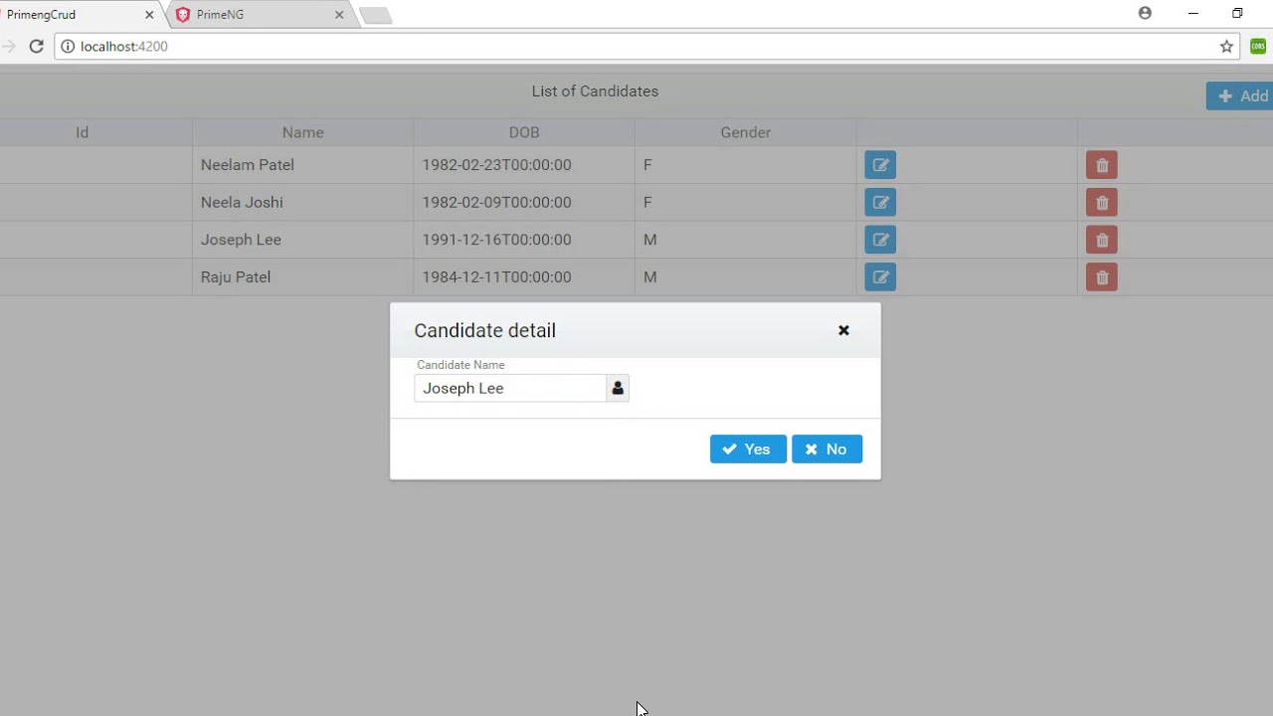Bookmark this page with the star icon
Image resolution: width=1273 pixels, height=716 pixels.
(1226, 46)
